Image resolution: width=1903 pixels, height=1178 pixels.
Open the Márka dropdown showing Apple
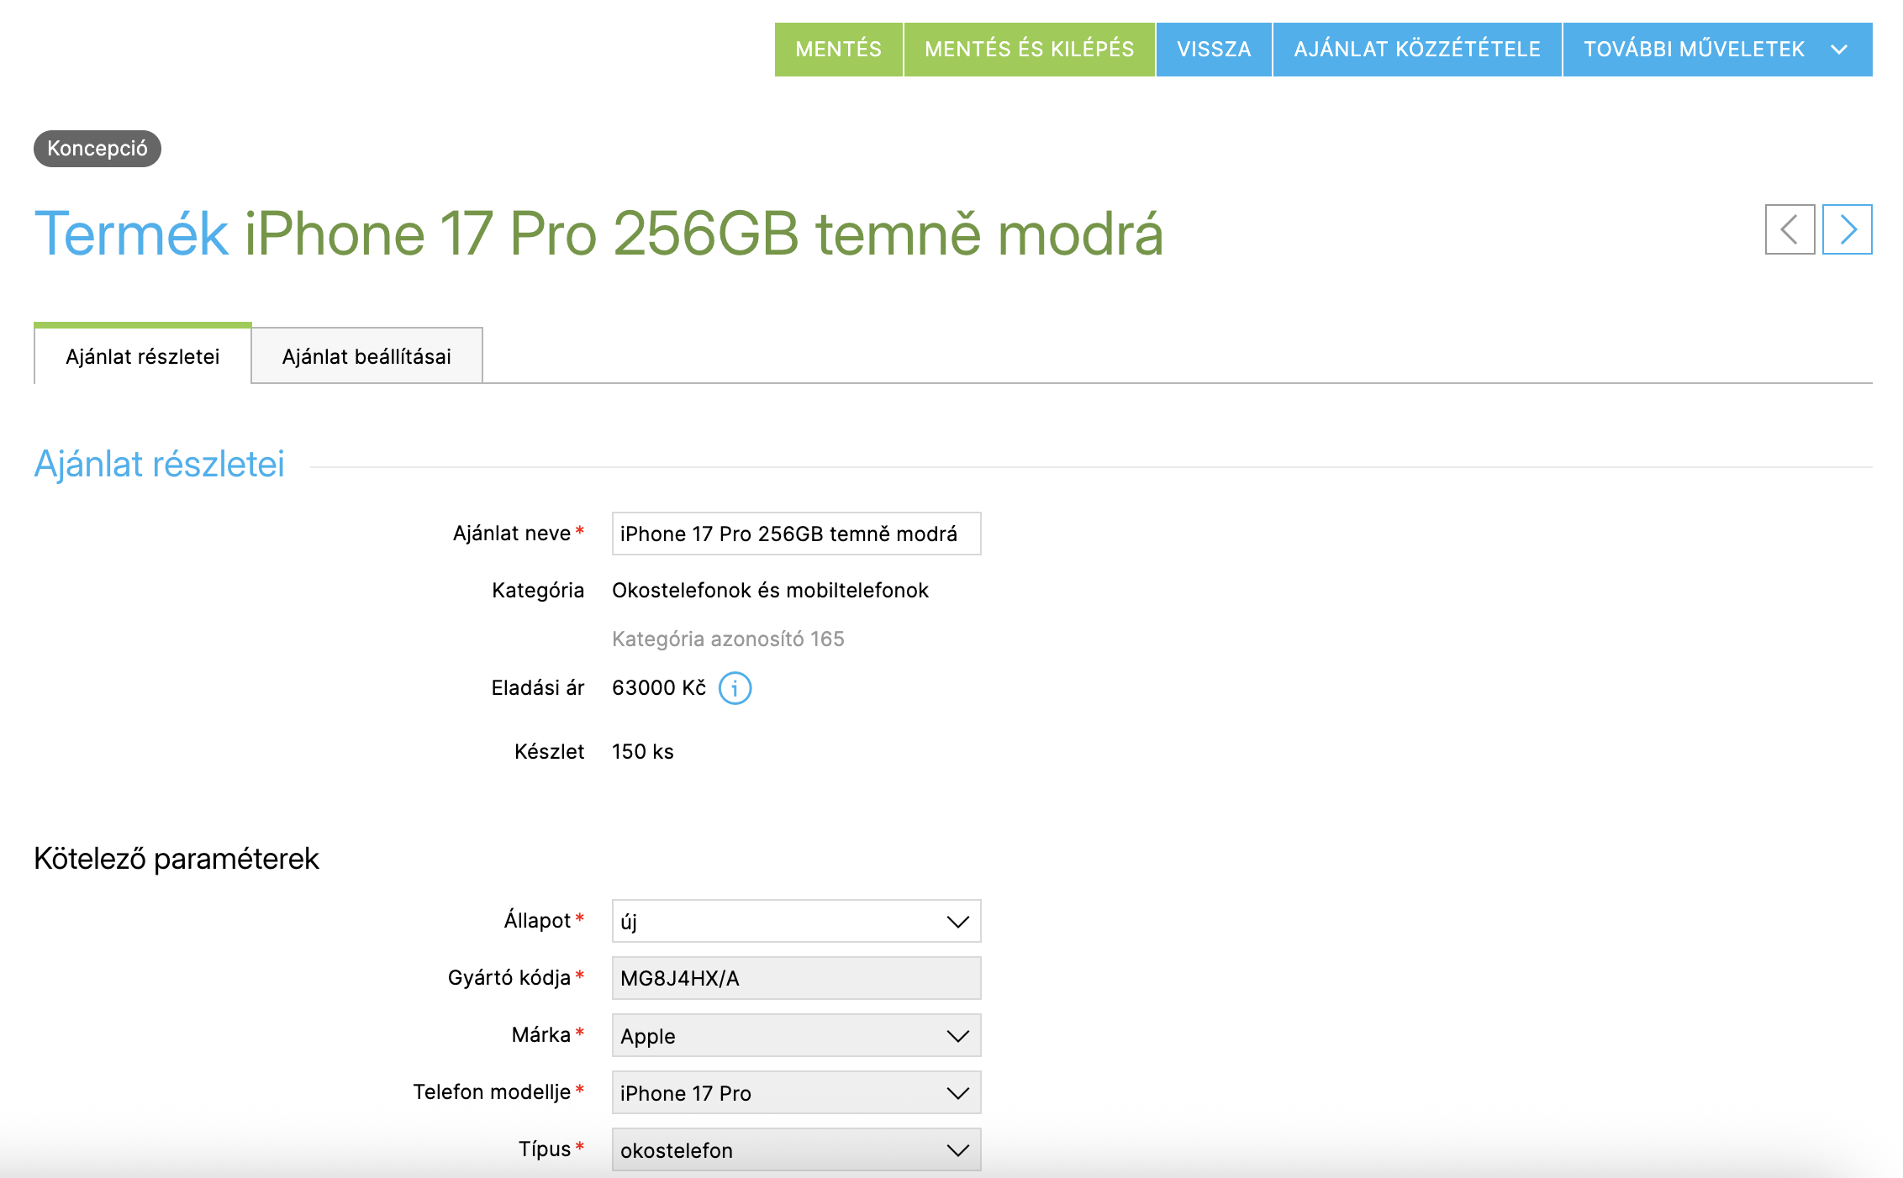[795, 1036]
